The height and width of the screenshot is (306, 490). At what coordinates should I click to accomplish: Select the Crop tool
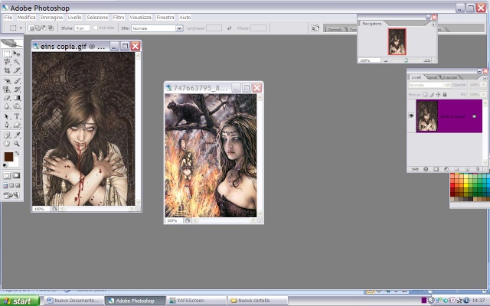click(7, 70)
